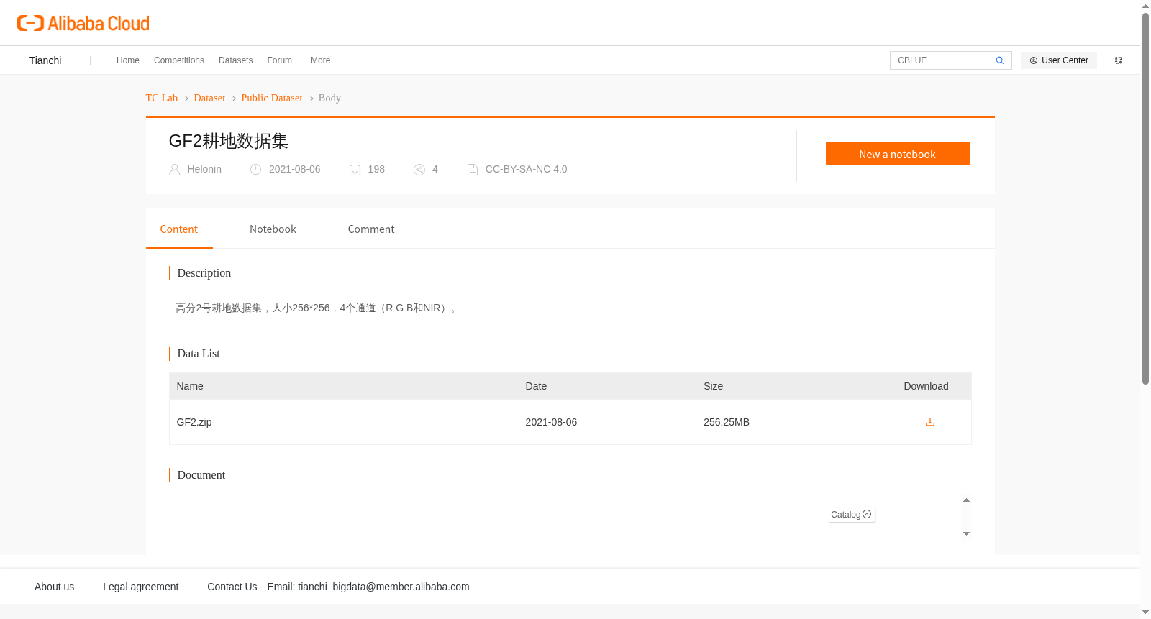This screenshot has height=619, width=1151.
Task: Click the fullscreen toggle icon in the header
Action: coord(1119,60)
